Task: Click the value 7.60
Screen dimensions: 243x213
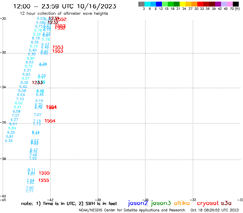Action: (x=30, y=188)
